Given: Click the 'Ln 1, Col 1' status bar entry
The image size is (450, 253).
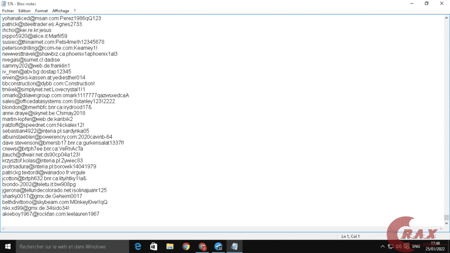Looking at the screenshot, I should point(350,236).
